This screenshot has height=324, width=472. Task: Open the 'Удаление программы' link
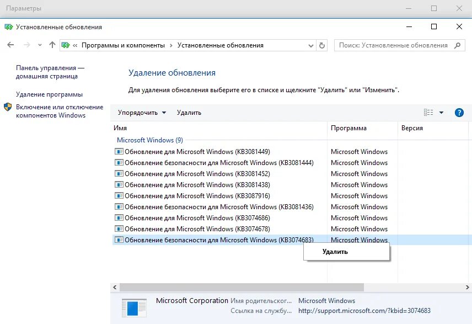point(49,94)
